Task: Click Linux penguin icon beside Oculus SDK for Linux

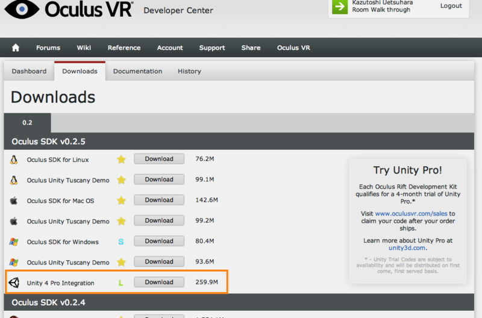Action: pos(14,160)
